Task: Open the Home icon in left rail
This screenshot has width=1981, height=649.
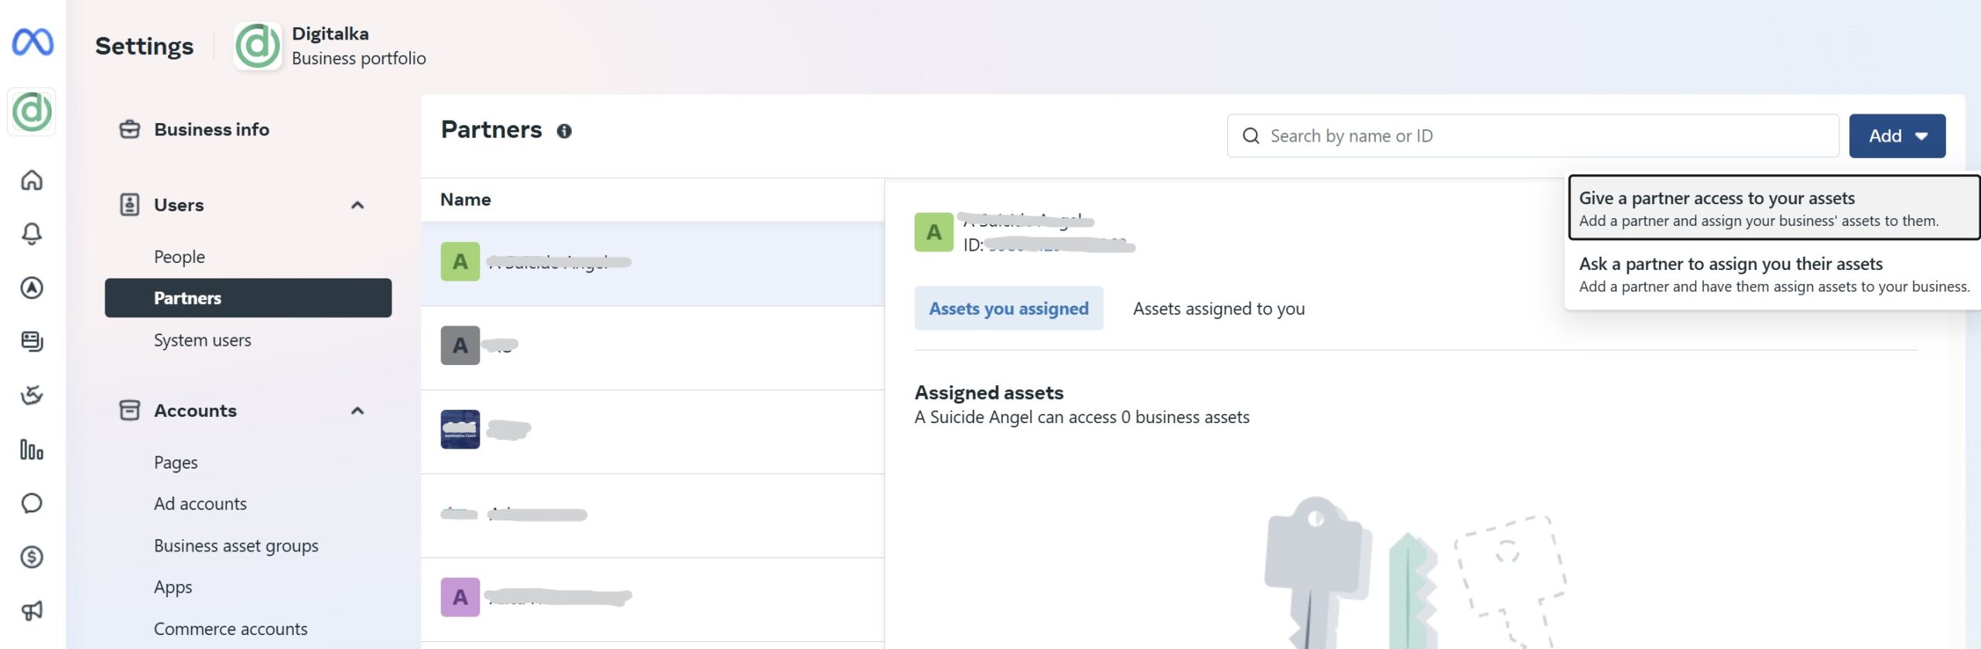Action: [x=32, y=180]
